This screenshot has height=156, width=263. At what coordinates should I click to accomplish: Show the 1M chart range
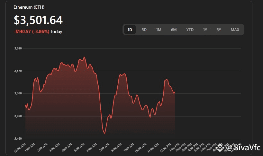159,30
